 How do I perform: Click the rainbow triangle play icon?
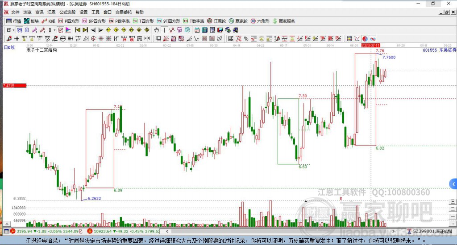[x=68, y=30]
